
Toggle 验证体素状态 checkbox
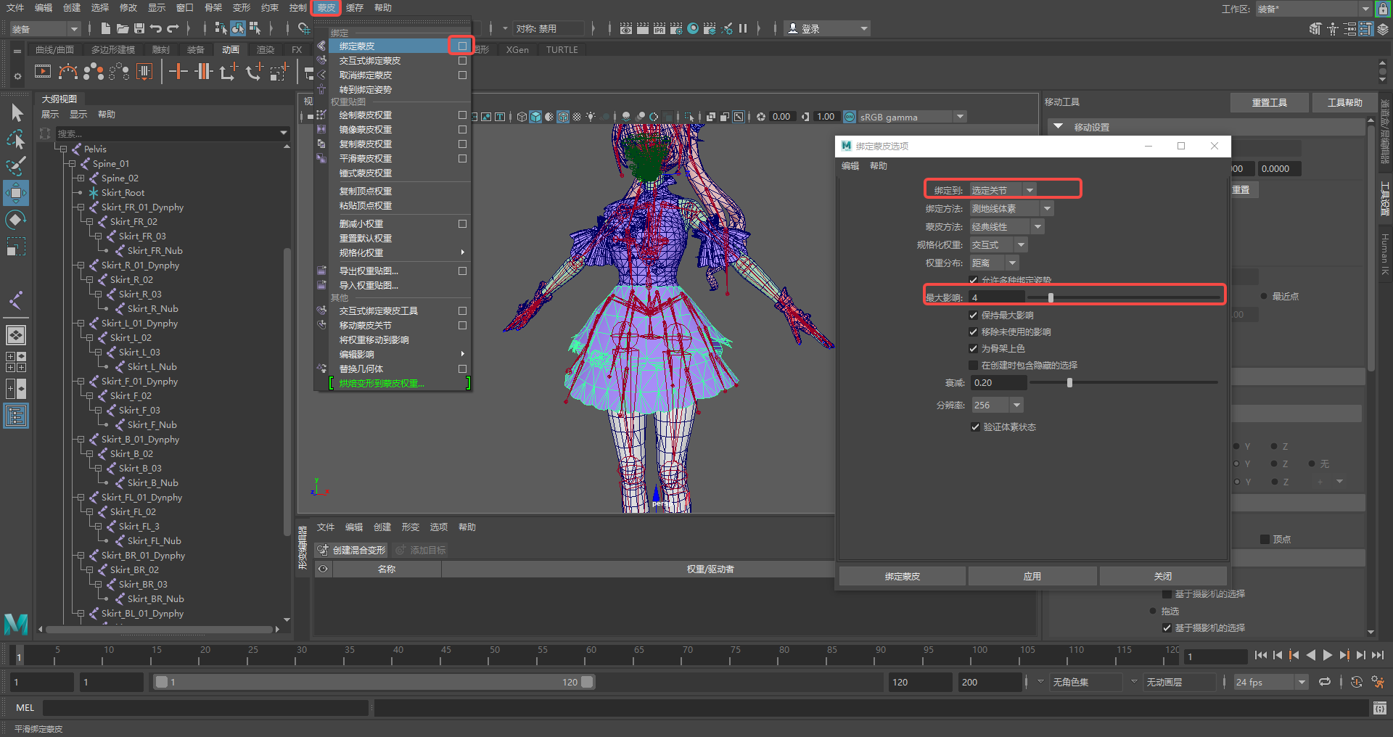(x=975, y=427)
